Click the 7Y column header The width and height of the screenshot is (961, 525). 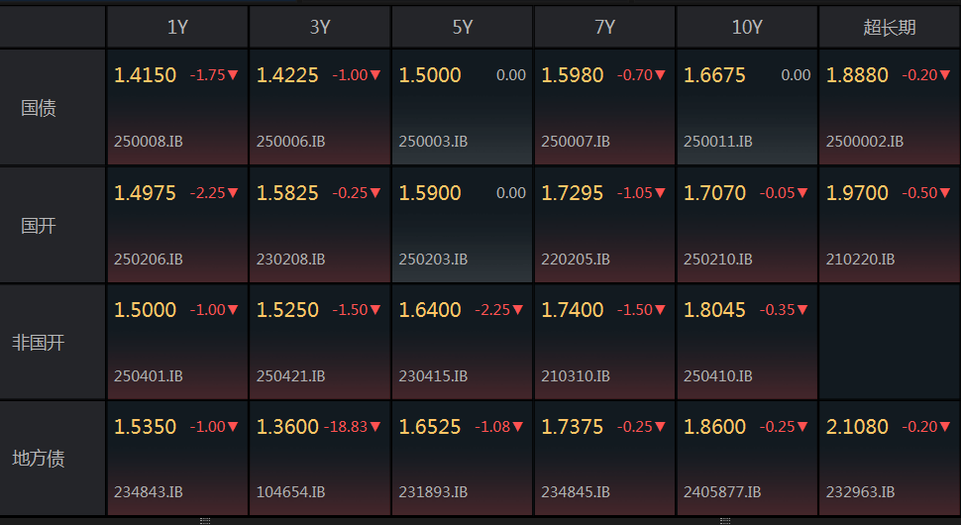[x=604, y=27]
